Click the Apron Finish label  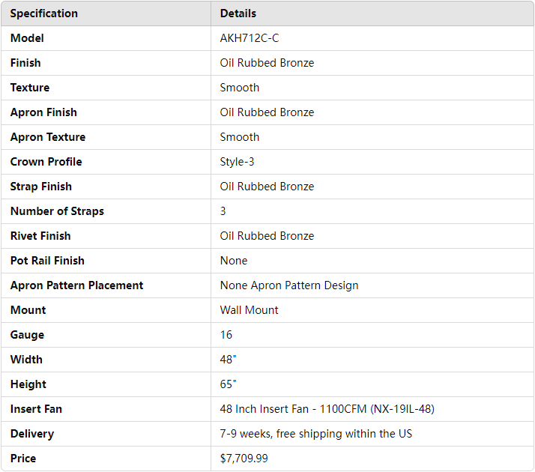pos(43,112)
